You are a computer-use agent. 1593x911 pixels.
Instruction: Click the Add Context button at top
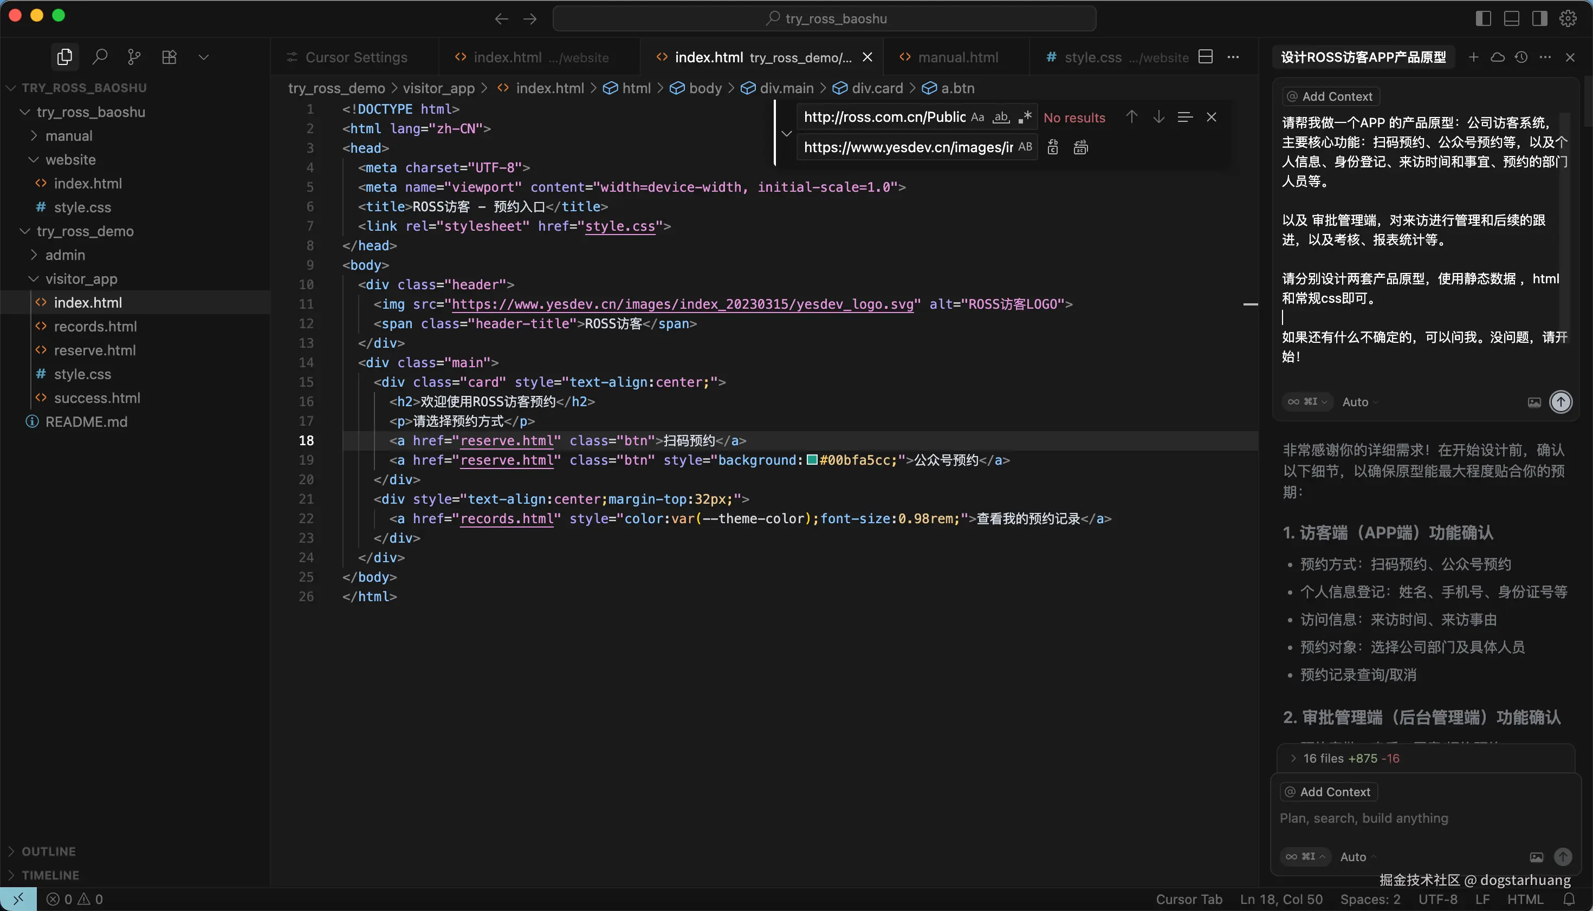(1331, 96)
